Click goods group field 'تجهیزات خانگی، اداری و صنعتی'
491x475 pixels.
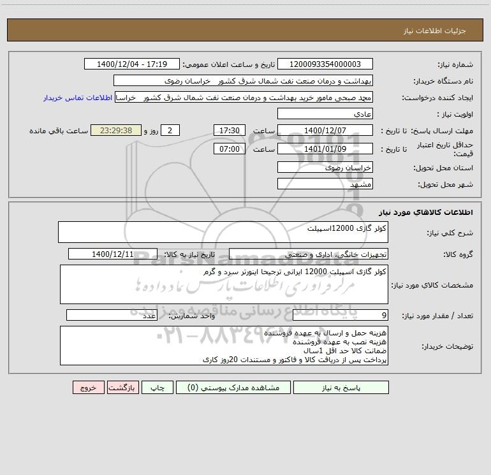[x=309, y=254]
